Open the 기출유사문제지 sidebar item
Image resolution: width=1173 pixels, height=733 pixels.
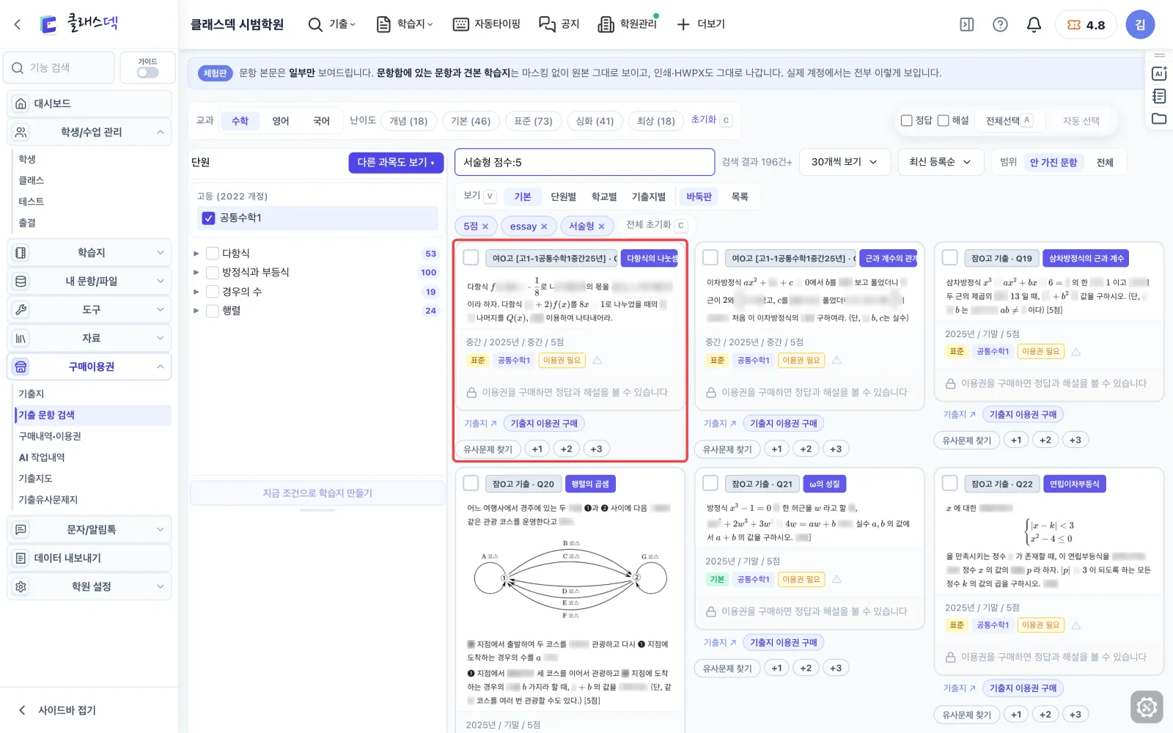[x=48, y=500]
